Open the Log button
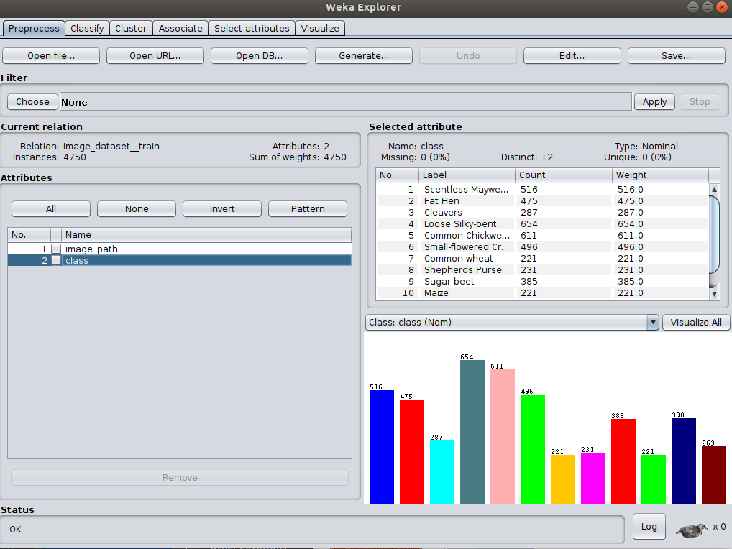 pyautogui.click(x=649, y=527)
